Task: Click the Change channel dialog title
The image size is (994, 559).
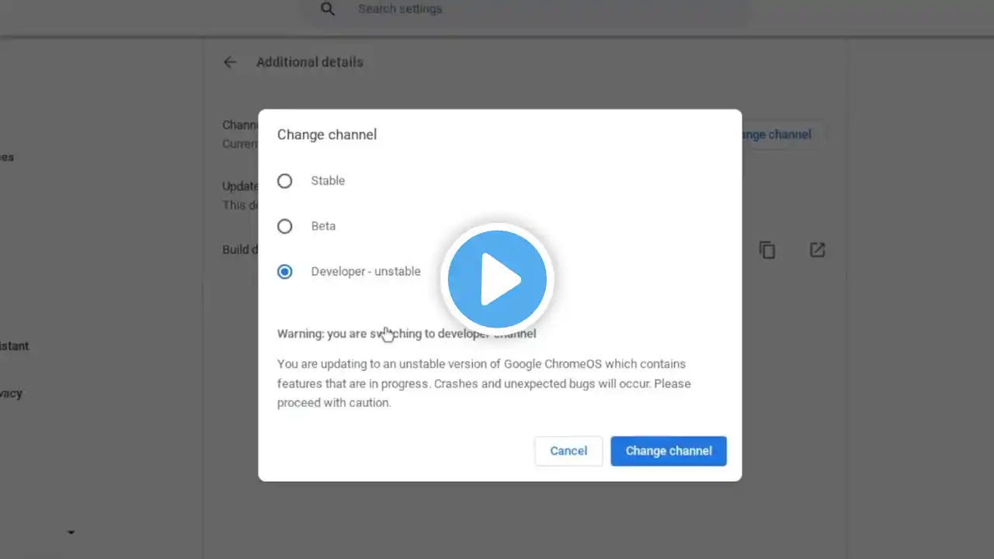Action: pos(327,134)
